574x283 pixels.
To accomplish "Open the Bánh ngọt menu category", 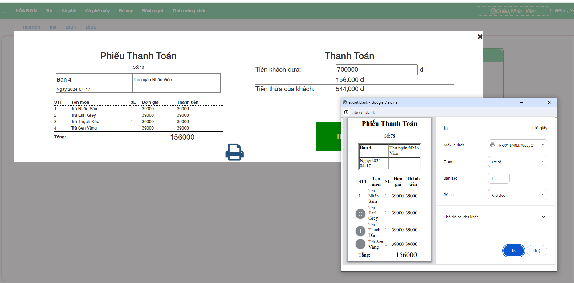I will [x=153, y=11].
